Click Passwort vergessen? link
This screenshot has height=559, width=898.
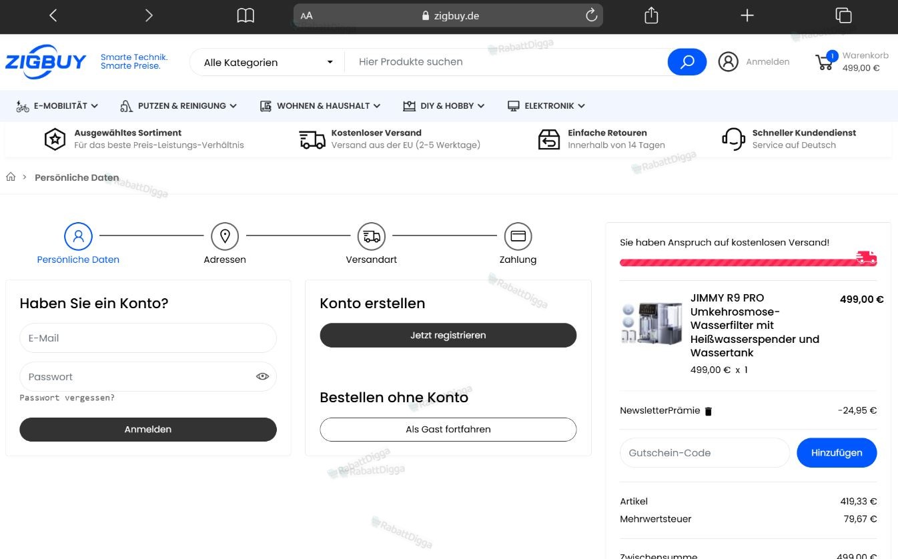tap(67, 398)
